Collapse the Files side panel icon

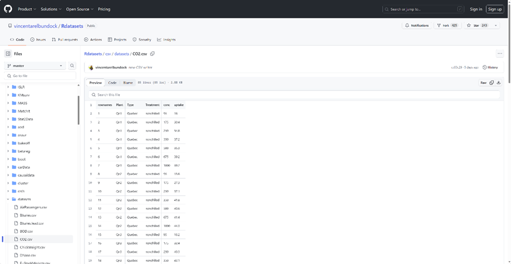[x=8, y=54]
